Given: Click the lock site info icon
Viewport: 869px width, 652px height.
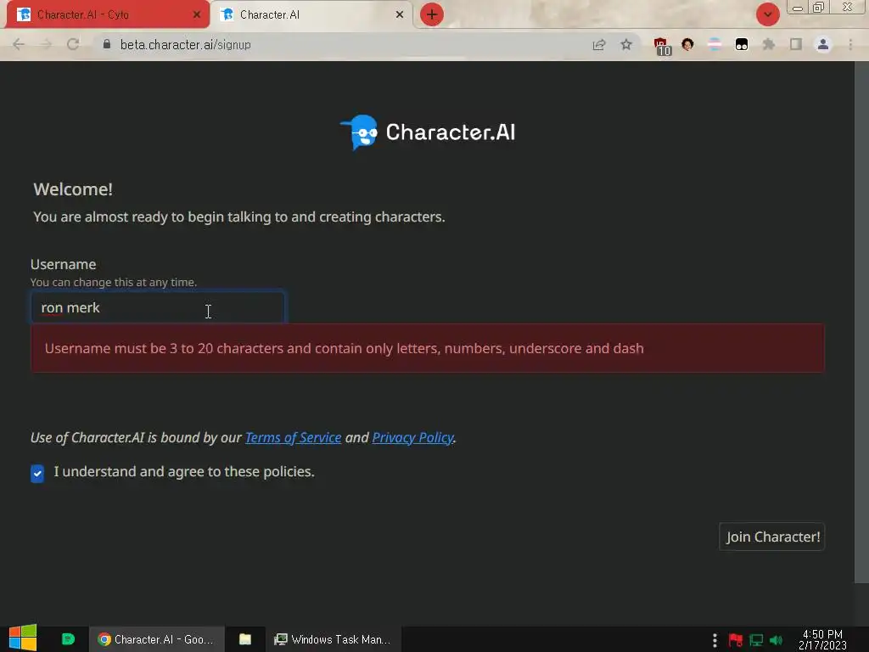Looking at the screenshot, I should click(107, 44).
